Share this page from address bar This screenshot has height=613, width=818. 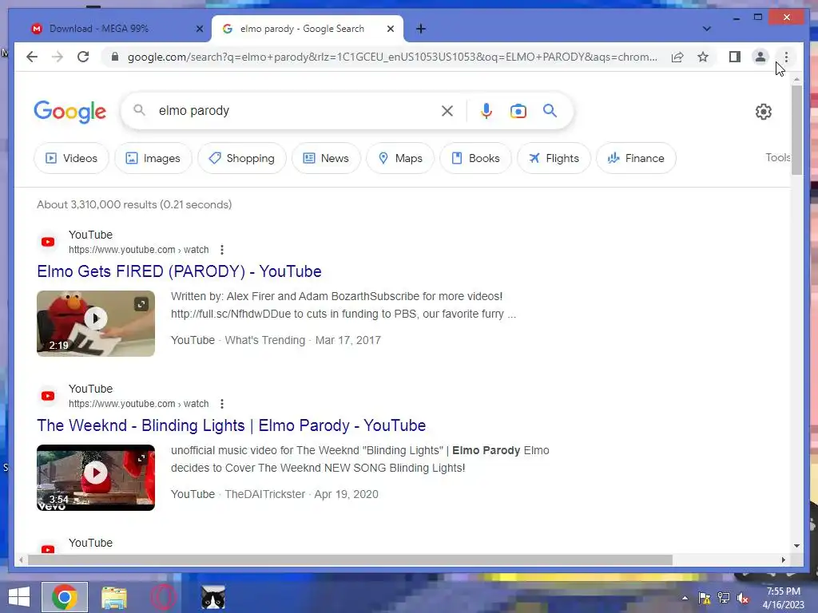[677, 57]
